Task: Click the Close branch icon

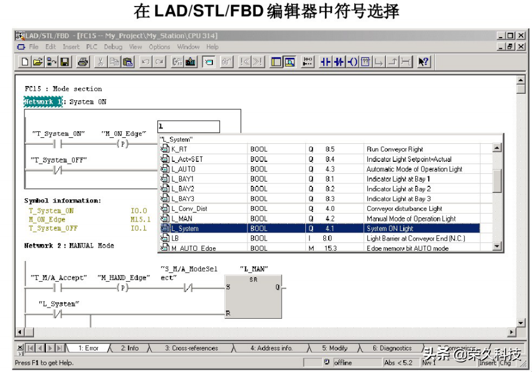Action: [x=392, y=62]
